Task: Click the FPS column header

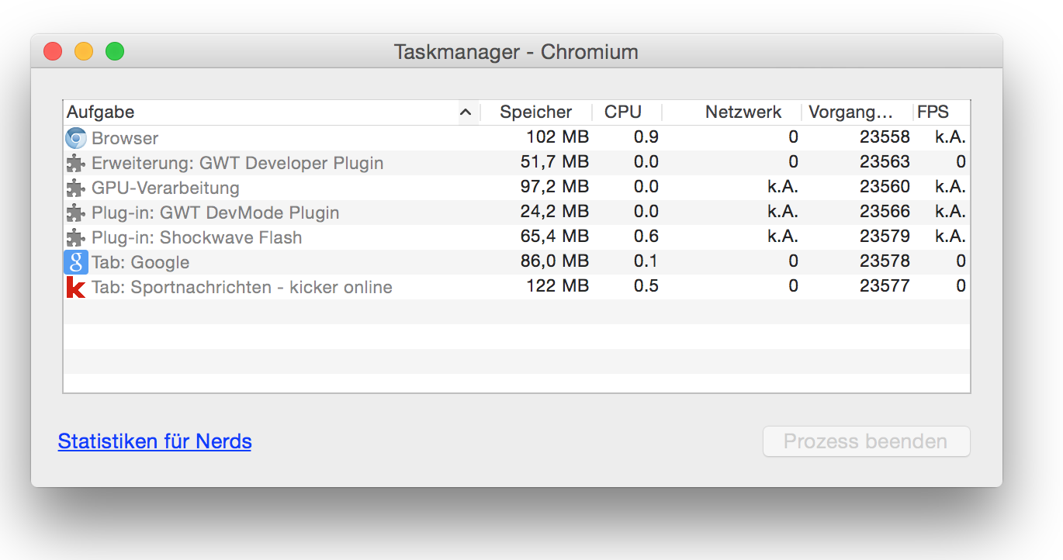Action: point(933,112)
